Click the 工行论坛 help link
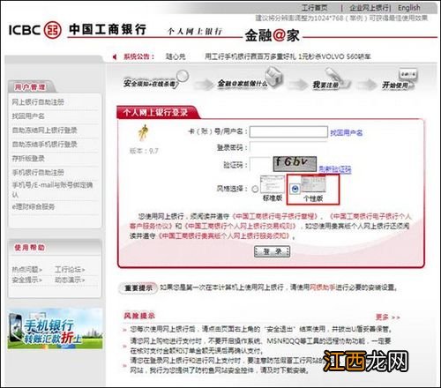441x388 pixels. point(70,269)
